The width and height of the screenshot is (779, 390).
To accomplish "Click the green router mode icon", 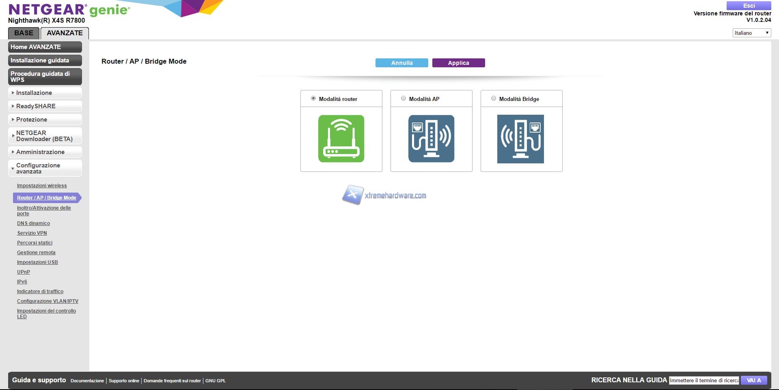I will [341, 139].
